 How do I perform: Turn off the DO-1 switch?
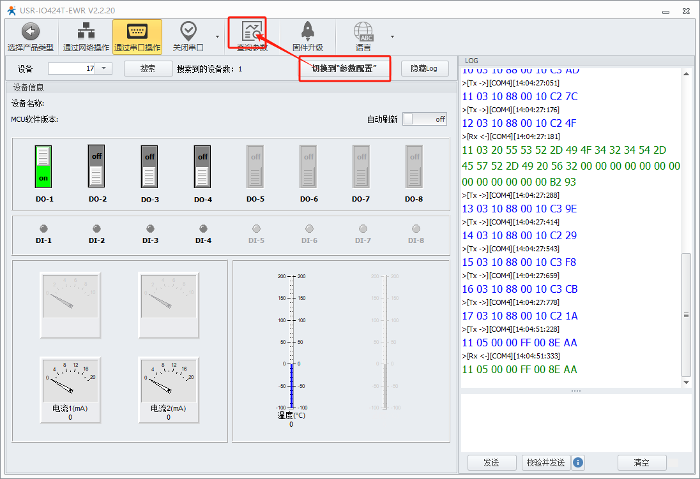pyautogui.click(x=43, y=166)
